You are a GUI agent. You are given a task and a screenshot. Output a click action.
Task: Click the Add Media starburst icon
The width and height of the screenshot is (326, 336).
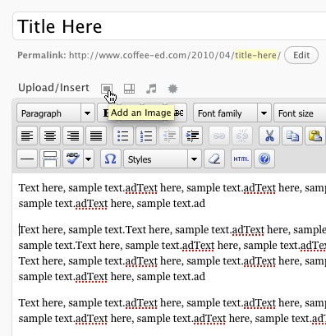coord(172,89)
